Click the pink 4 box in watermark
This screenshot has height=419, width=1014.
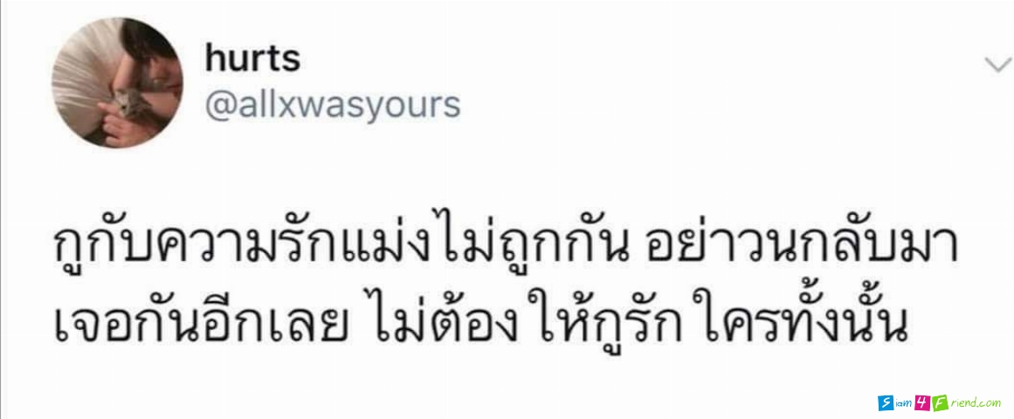(923, 402)
